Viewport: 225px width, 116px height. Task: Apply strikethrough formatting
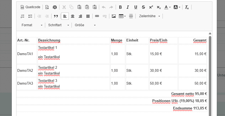pyautogui.click(x=143, y=7)
